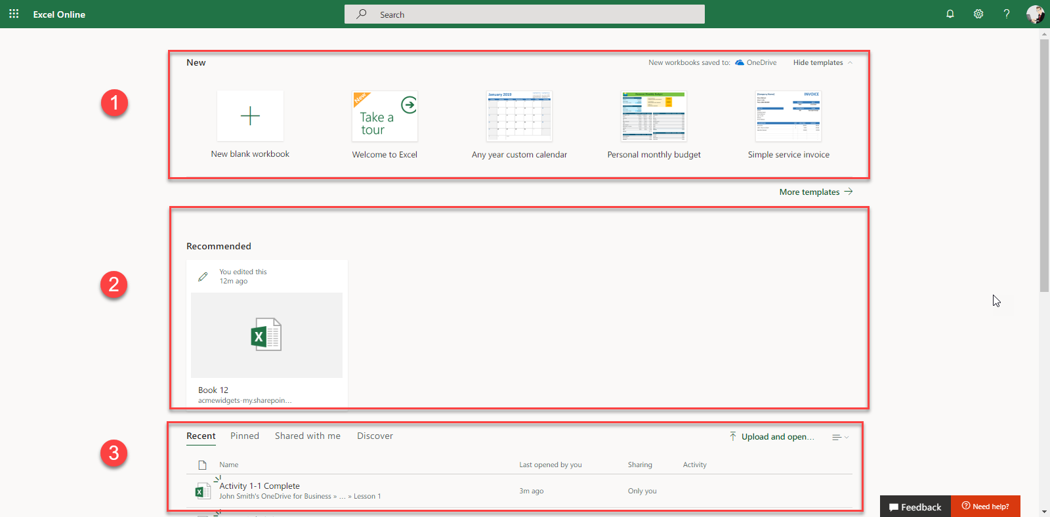The width and height of the screenshot is (1050, 517).
Task: Open the notifications bell
Action: pos(950,14)
